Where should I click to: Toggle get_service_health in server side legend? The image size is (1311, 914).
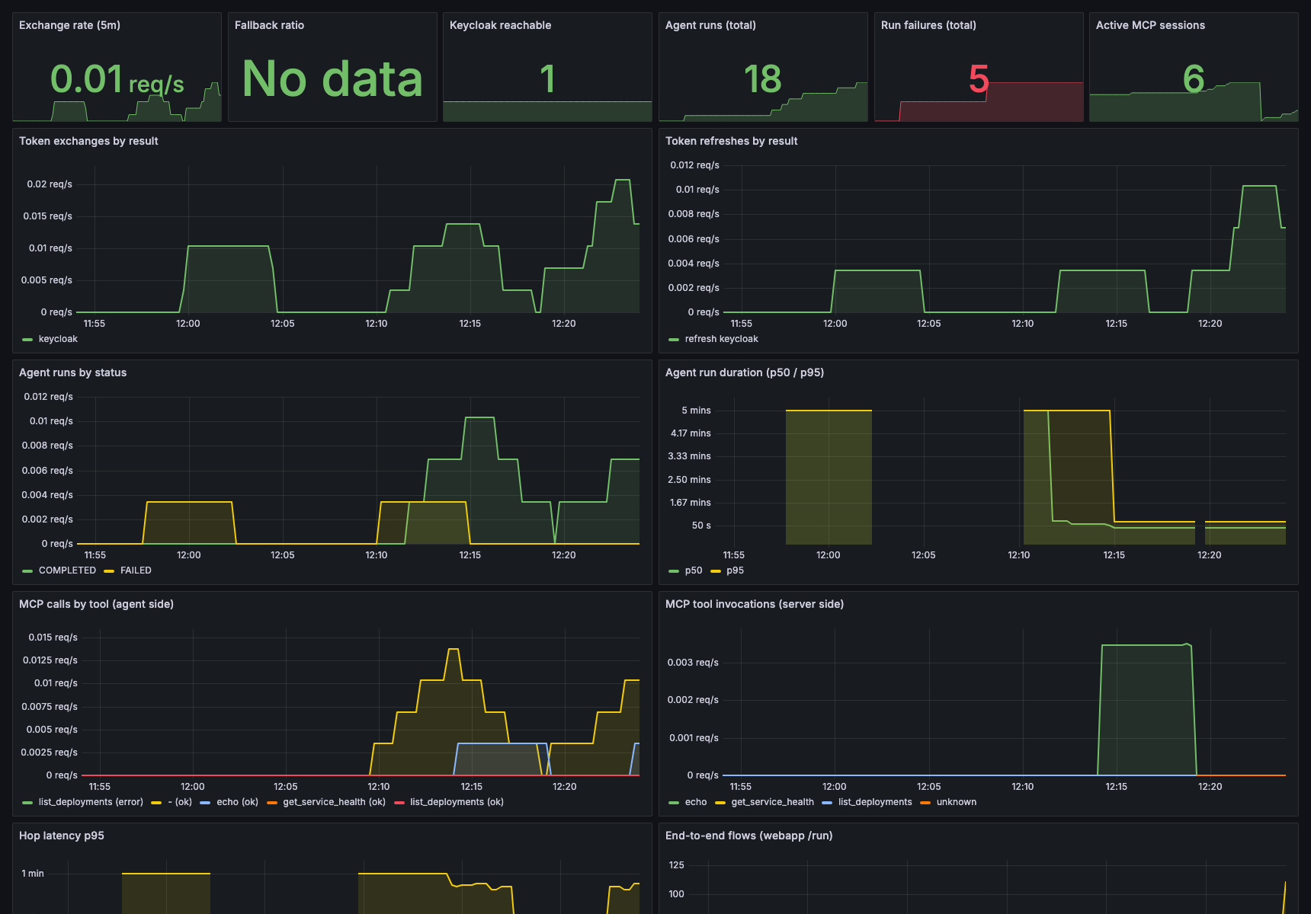[x=772, y=802]
